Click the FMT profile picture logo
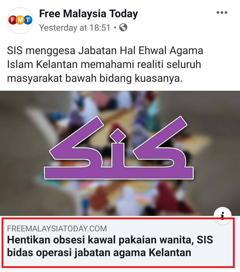The width and height of the screenshot is (240, 272). tap(20, 20)
